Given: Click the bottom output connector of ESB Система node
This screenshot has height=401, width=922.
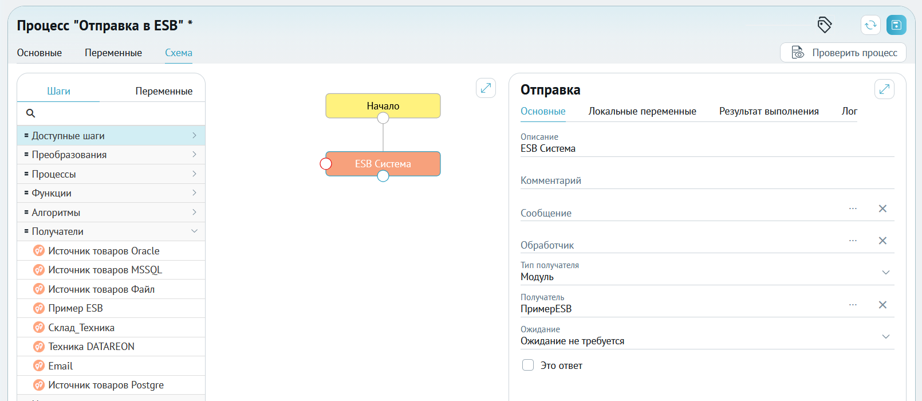Looking at the screenshot, I should [383, 176].
